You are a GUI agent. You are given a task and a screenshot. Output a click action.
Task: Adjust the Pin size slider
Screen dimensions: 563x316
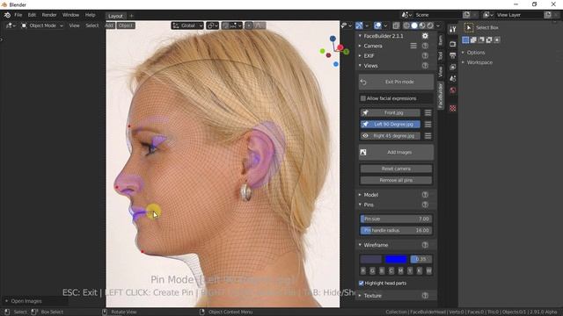[396, 219]
